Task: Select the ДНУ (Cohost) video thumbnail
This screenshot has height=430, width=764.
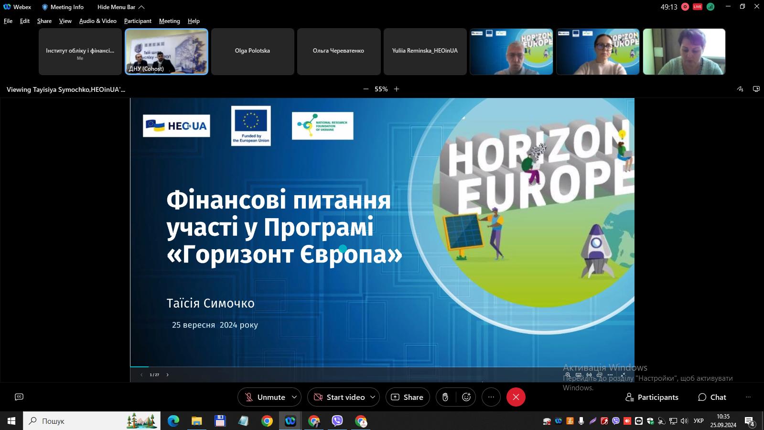Action: [166, 52]
